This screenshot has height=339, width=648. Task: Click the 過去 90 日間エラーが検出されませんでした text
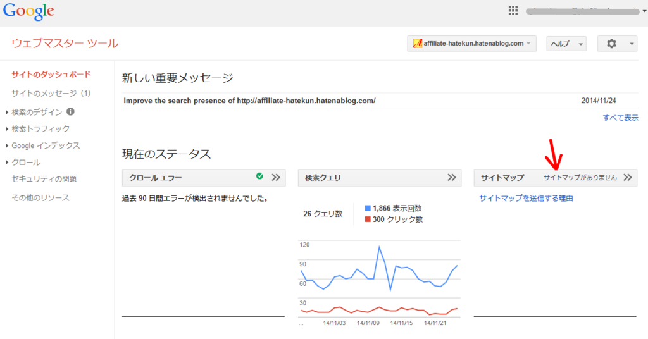[196, 199]
